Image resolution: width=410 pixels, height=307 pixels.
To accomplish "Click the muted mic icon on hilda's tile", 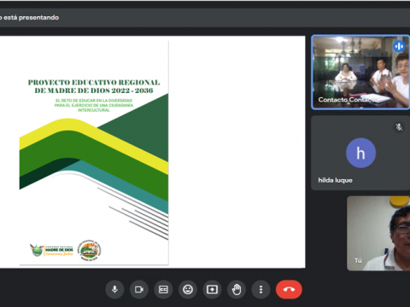I will (399, 127).
